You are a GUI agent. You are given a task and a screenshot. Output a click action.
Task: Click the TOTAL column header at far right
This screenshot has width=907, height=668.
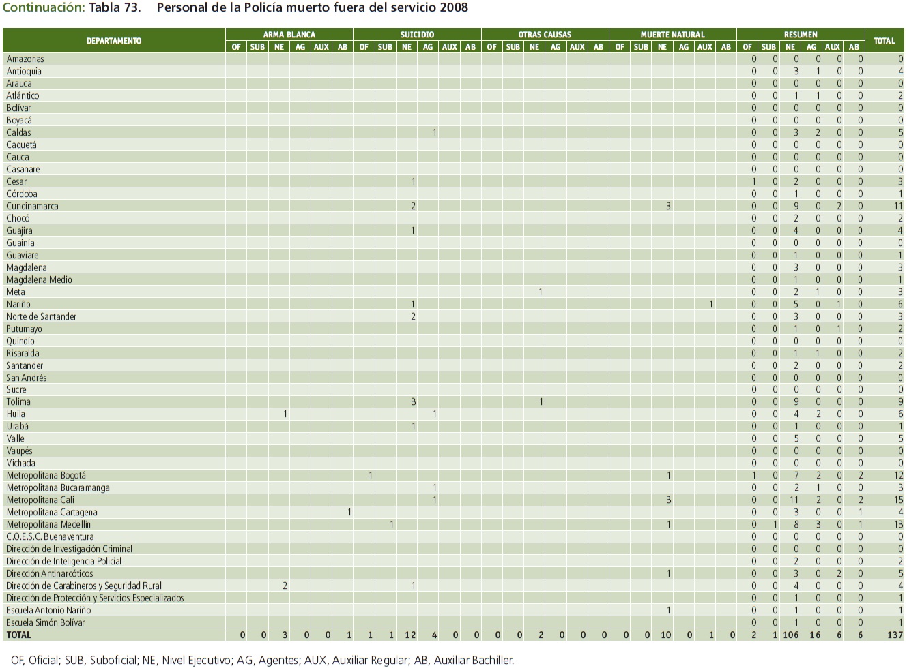tap(884, 41)
